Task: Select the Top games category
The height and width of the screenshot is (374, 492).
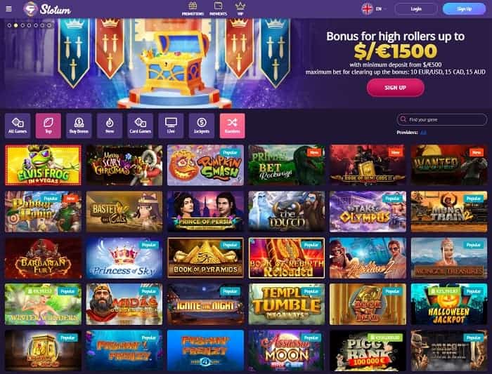Action: [x=48, y=126]
